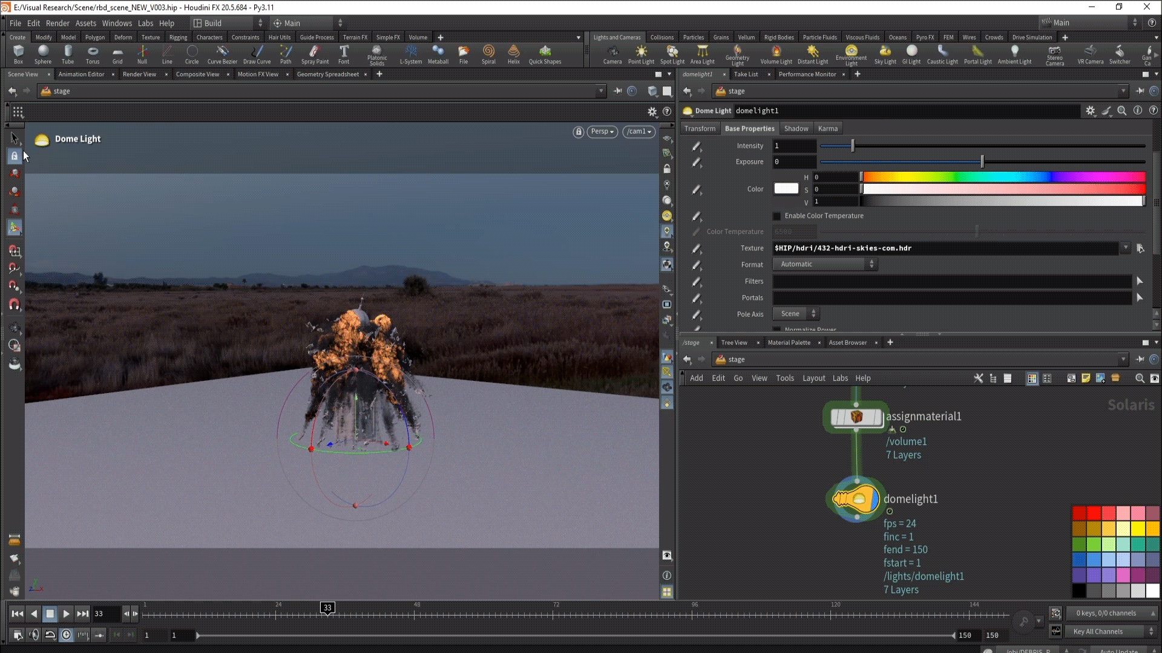Click the domelight1 node icon
The height and width of the screenshot is (653, 1162).
tap(856, 500)
